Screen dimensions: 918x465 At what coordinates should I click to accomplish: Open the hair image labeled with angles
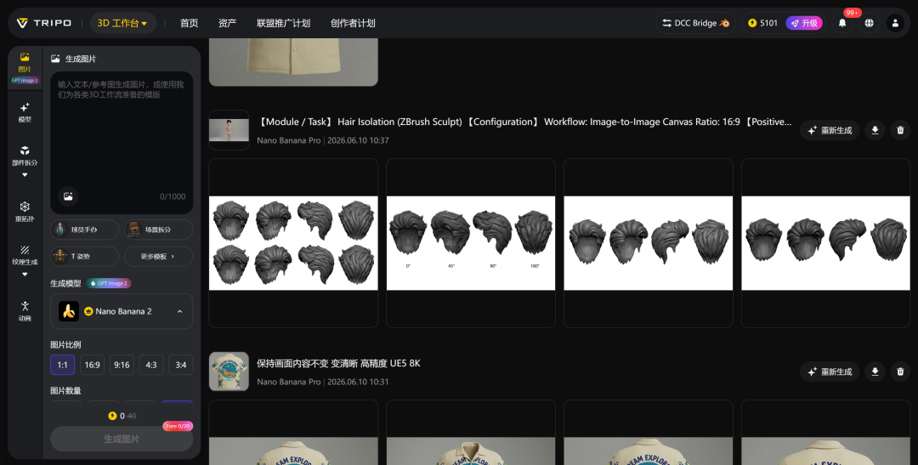click(471, 243)
